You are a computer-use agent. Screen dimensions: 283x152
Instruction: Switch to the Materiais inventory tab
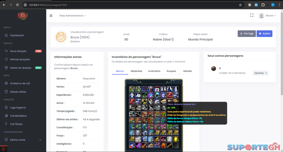(136, 71)
